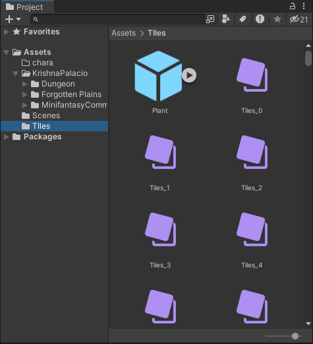The image size is (313, 344).
Task: Click the icon size slider handle
Action: click(x=295, y=336)
